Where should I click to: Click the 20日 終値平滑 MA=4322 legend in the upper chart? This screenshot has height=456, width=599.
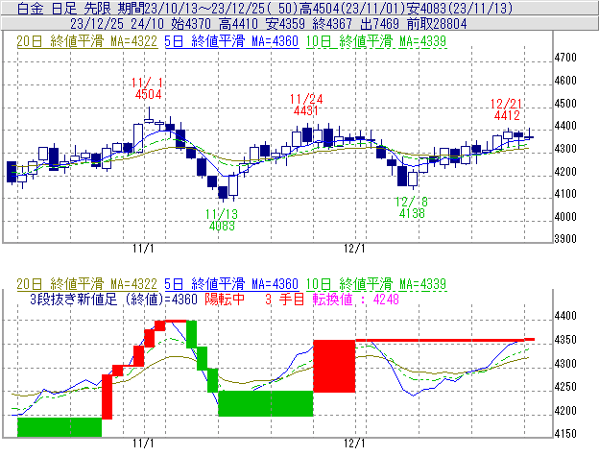point(87,41)
